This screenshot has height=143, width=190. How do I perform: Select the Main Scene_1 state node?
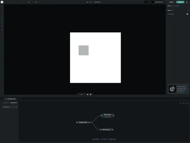pos(106,130)
